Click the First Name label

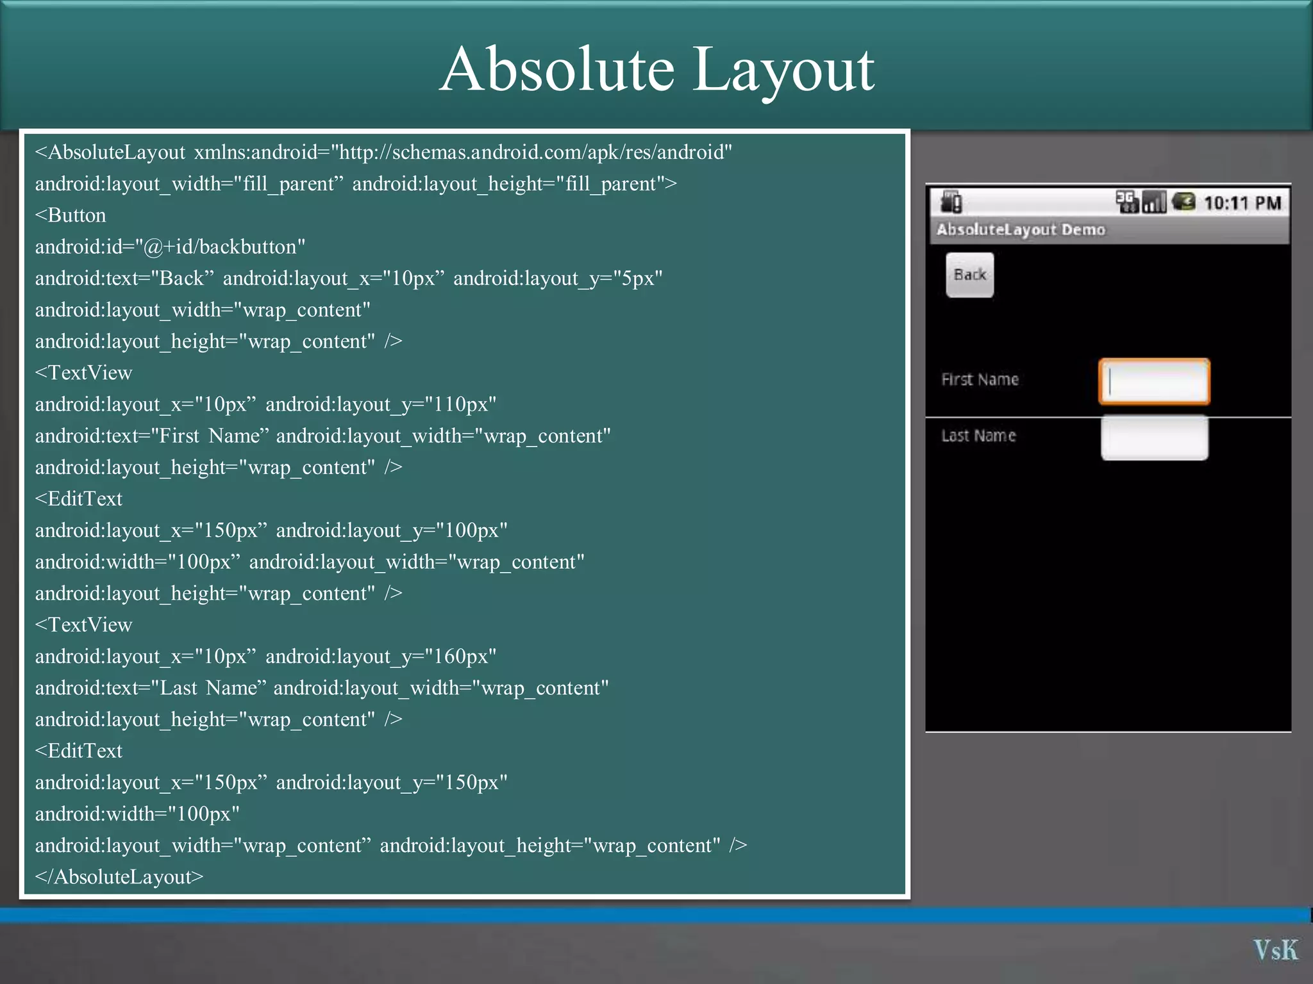coord(980,379)
